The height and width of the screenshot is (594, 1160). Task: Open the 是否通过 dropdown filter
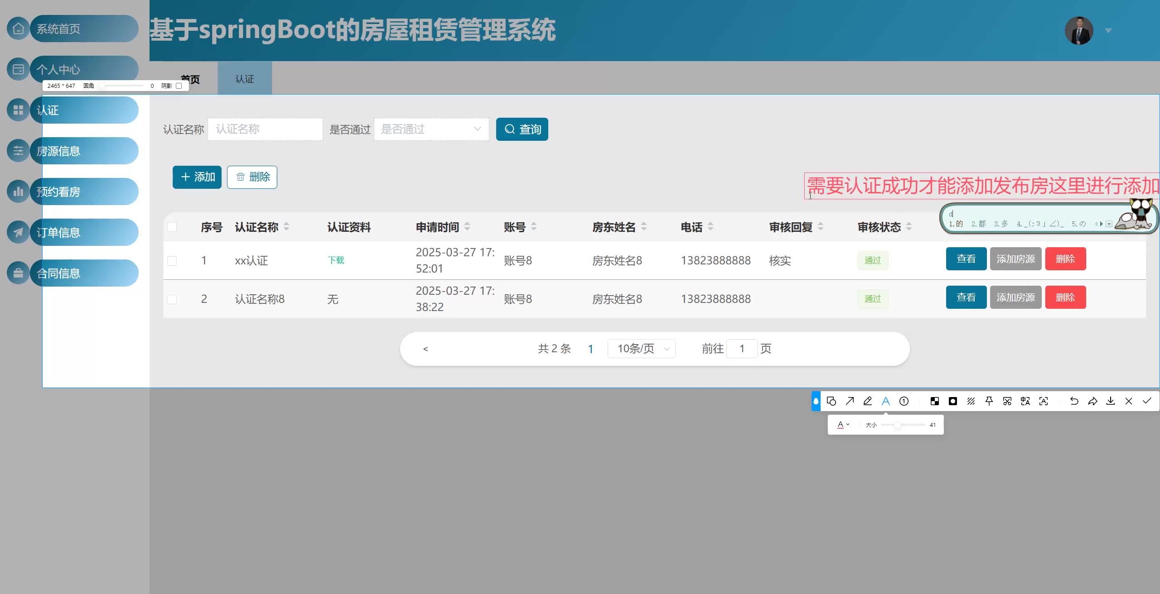[431, 129]
